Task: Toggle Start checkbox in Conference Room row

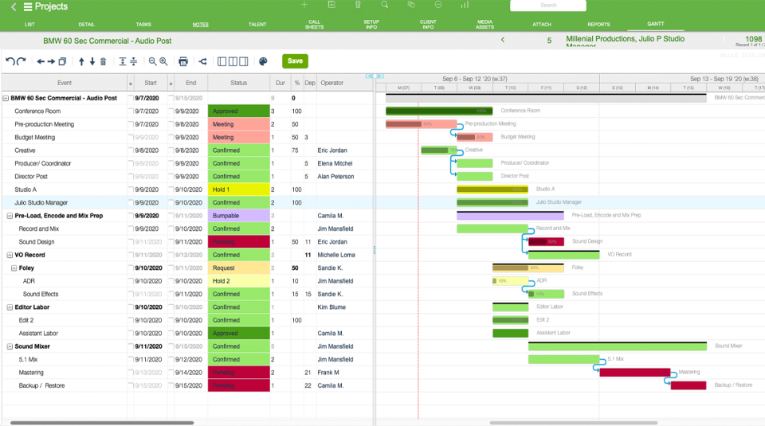Action: [x=131, y=111]
